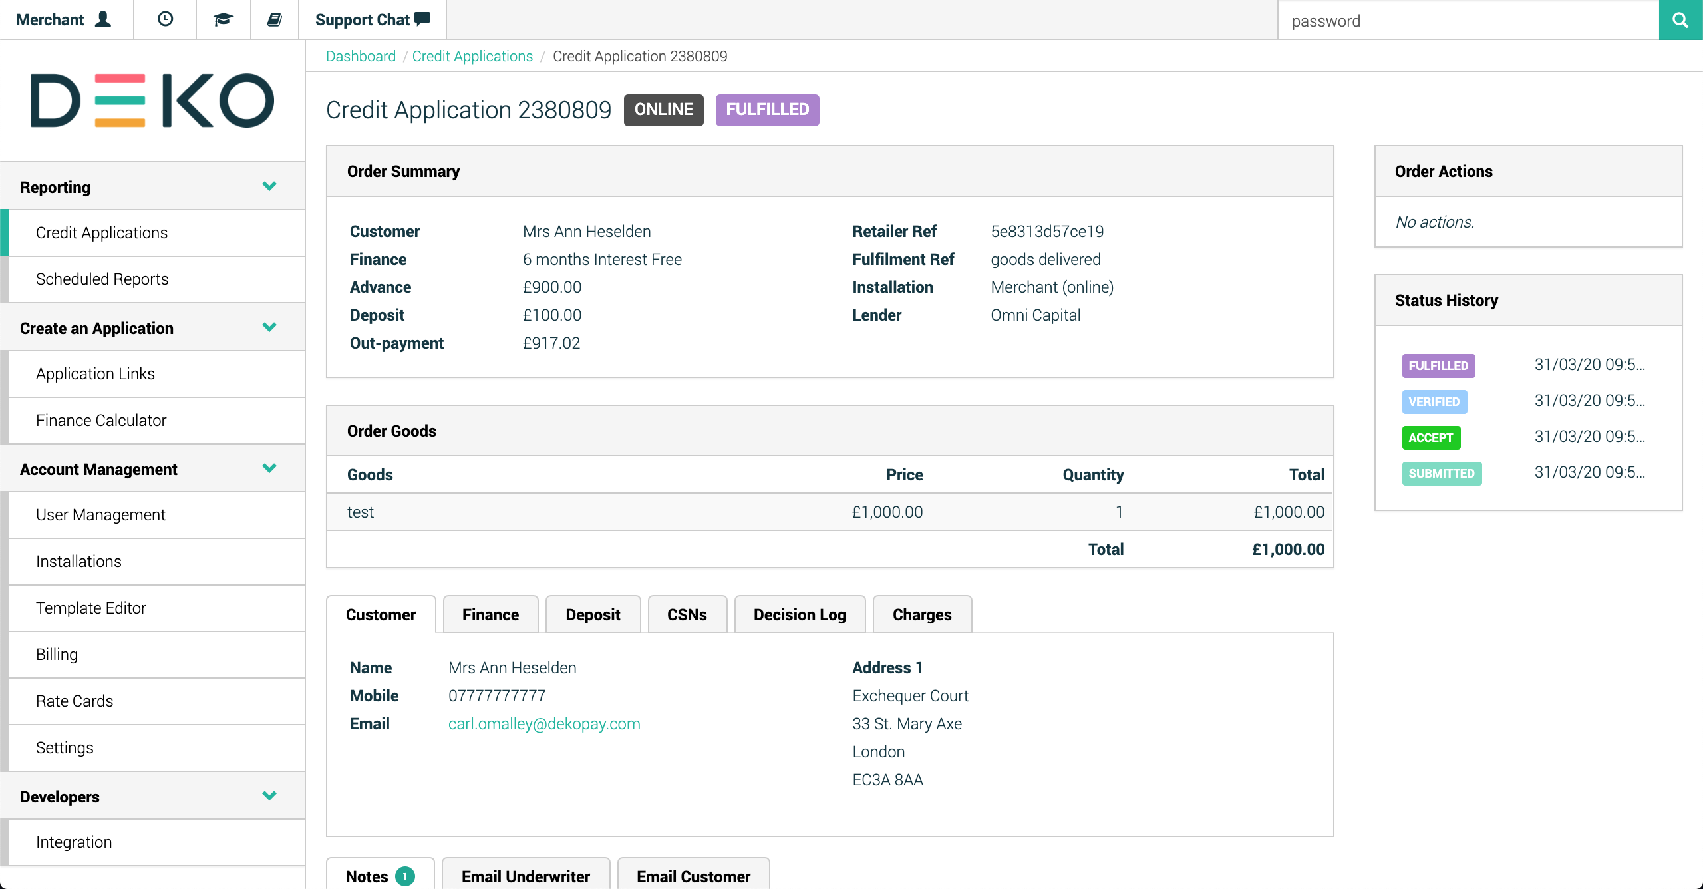Click the book documentation icon
This screenshot has width=1703, height=889.
click(274, 19)
